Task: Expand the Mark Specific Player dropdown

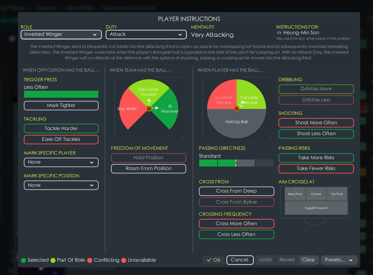Action: click(61, 162)
